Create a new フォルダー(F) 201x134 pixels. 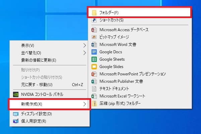(140, 13)
